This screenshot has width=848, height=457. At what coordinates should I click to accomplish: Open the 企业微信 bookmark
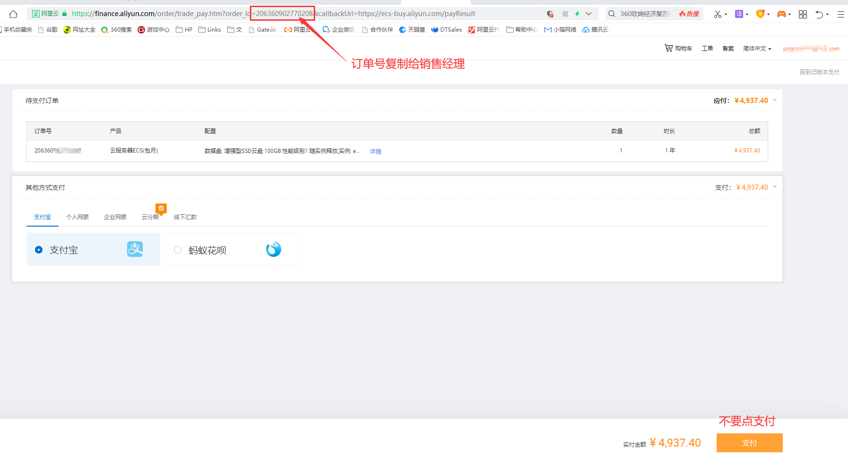tap(338, 30)
